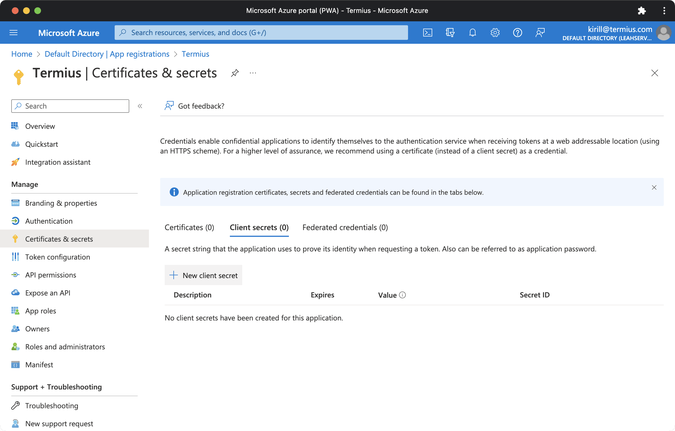This screenshot has width=675, height=431.
Task: Switch to Federated credentials (0) tab
Action: (x=345, y=227)
